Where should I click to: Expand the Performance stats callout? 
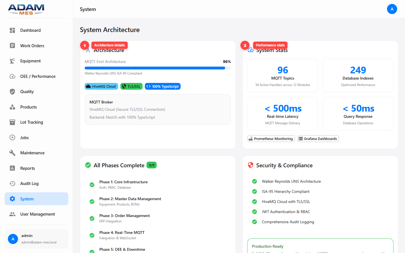point(270,45)
